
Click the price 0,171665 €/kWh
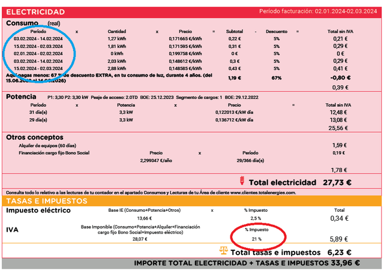[185, 39]
